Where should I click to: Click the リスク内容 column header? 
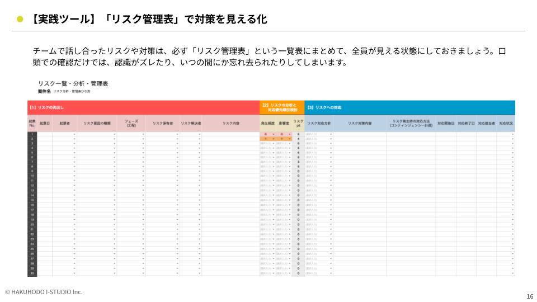click(x=230, y=123)
